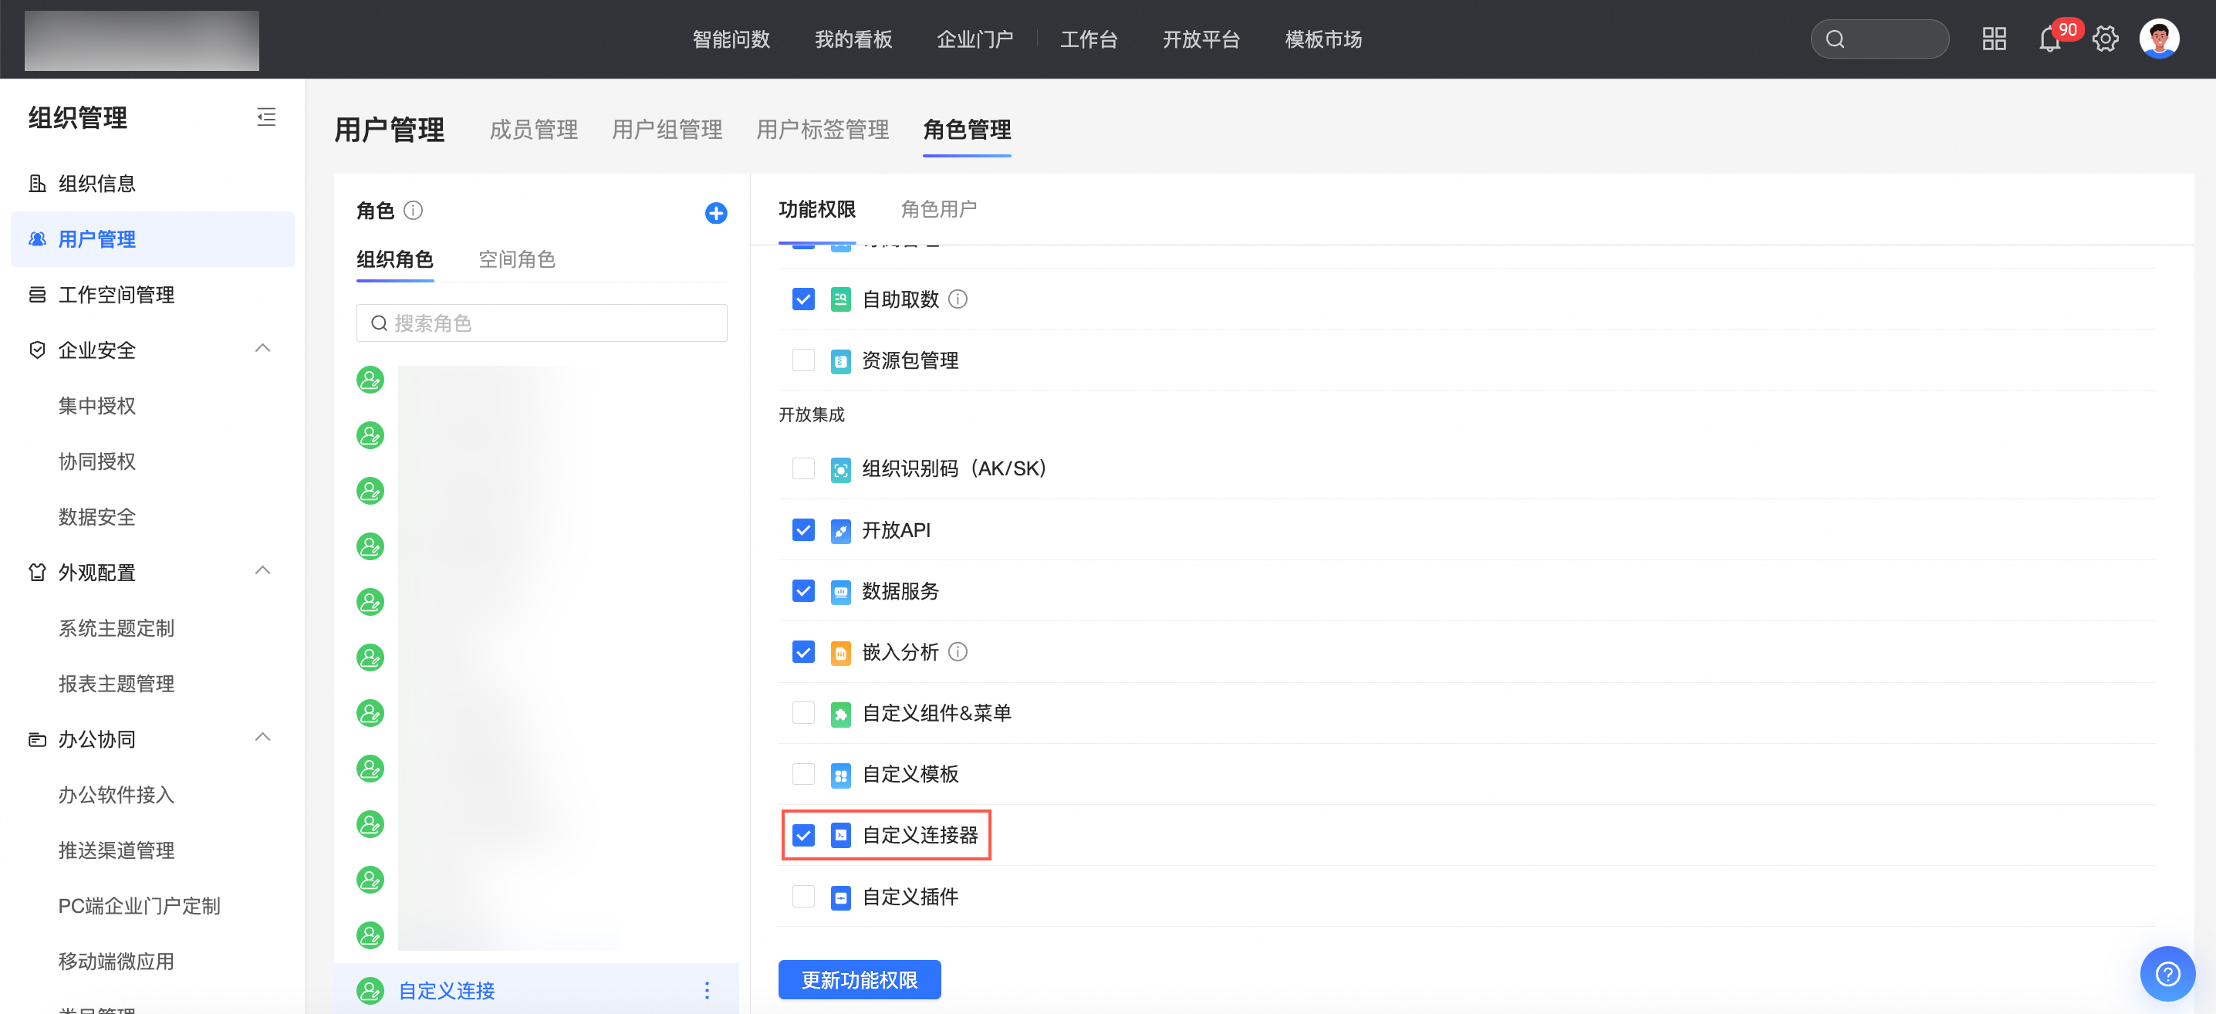The image size is (2216, 1014).
Task: Collapse the 办公协同 sidebar section chevron
Action: pyautogui.click(x=263, y=737)
